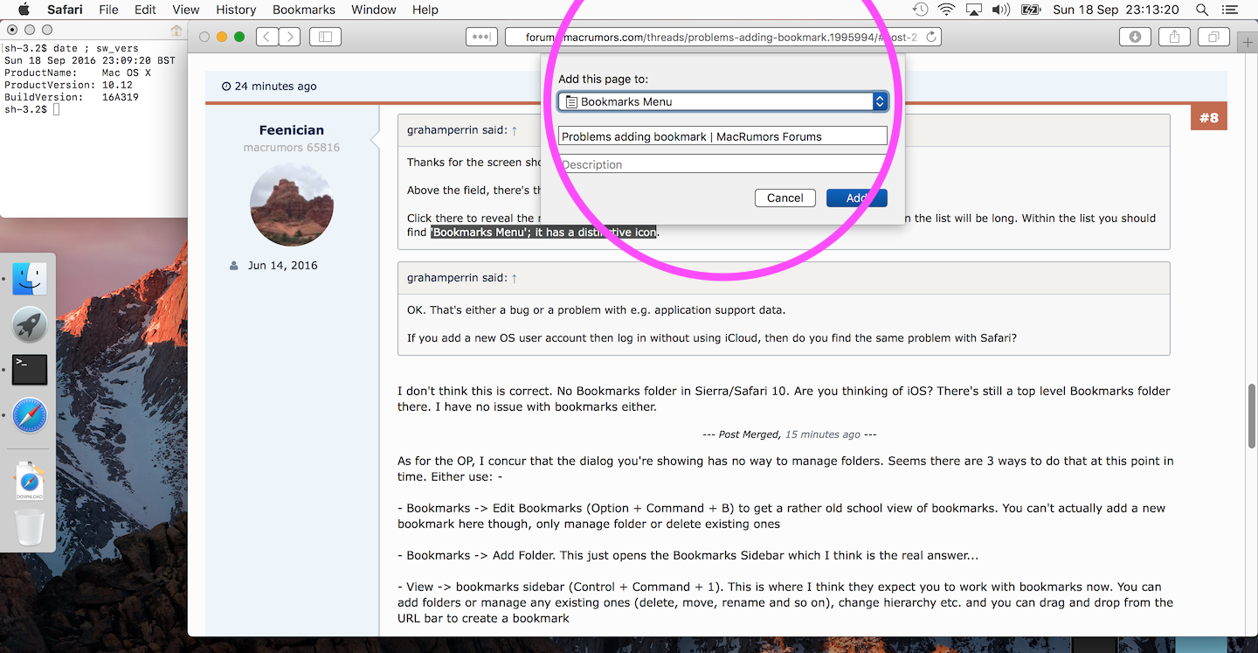Show the date and time menu

(x=1116, y=10)
